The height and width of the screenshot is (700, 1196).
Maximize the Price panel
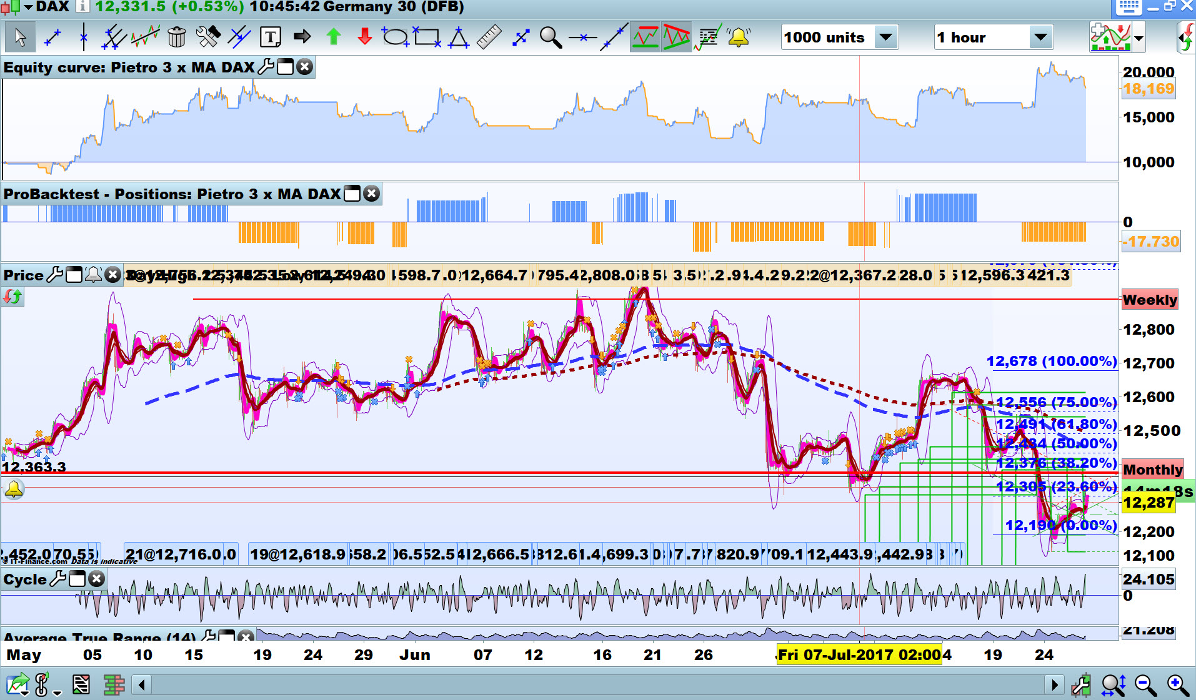point(74,275)
